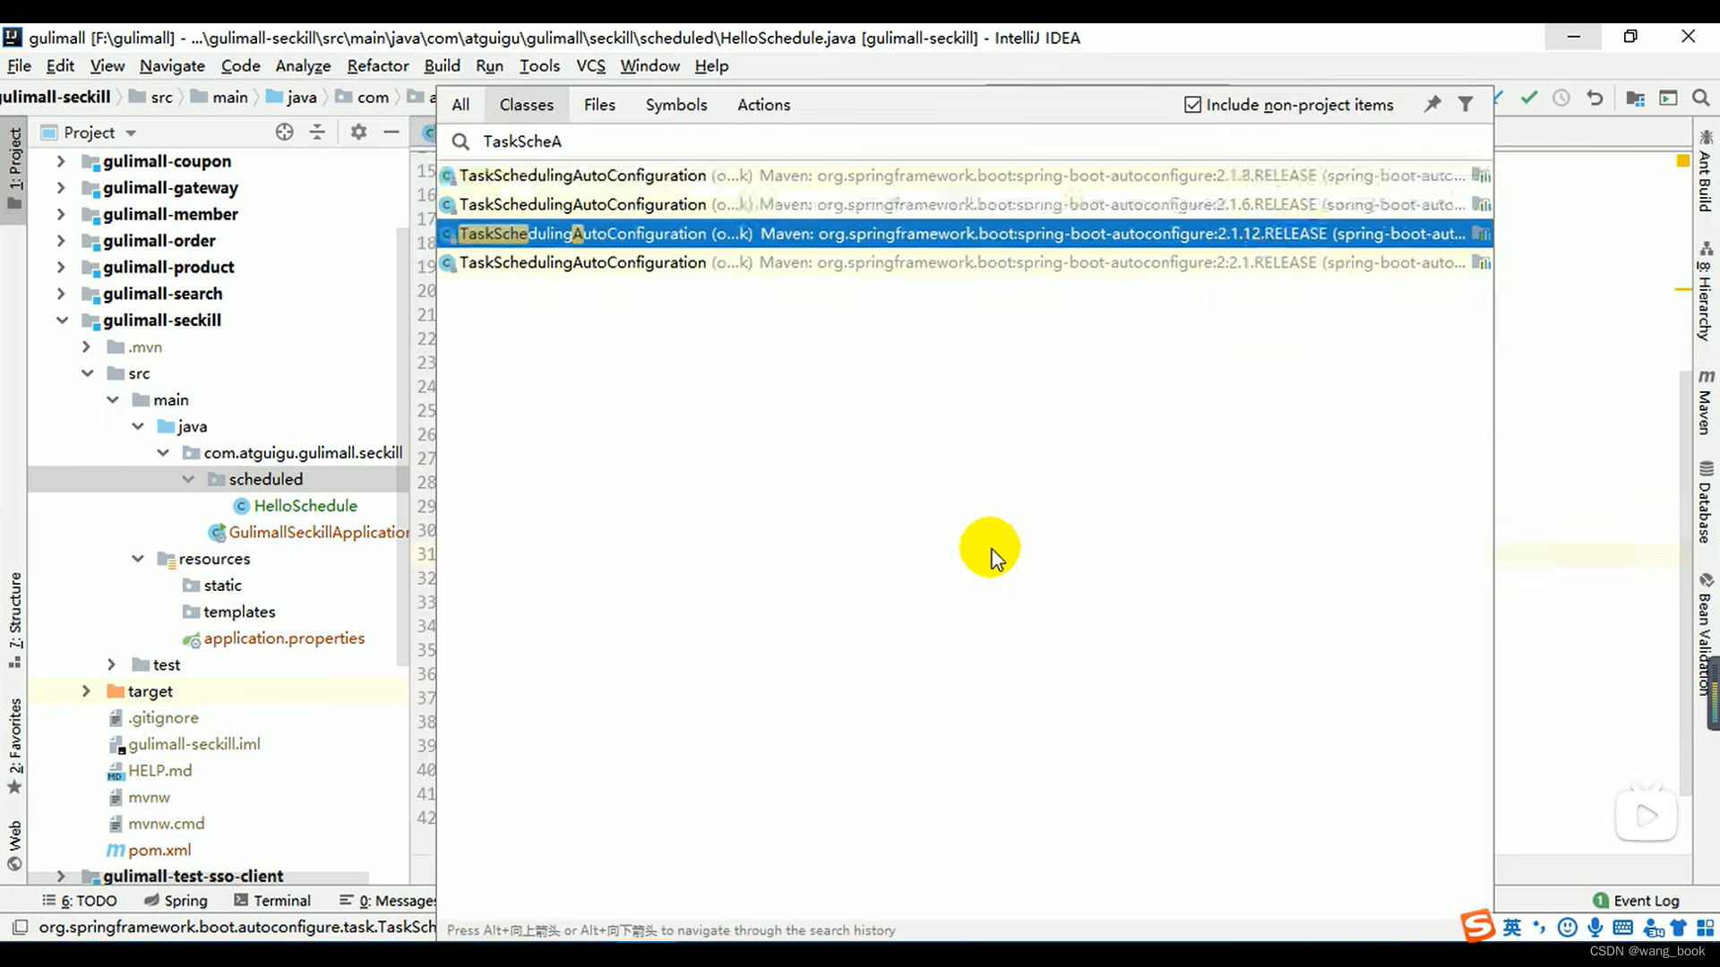Open the VCS menu
The height and width of the screenshot is (967, 1720).
(590, 66)
